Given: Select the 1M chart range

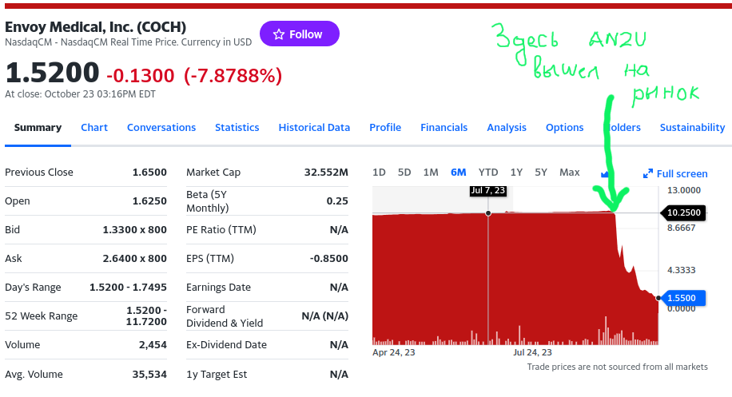Looking at the screenshot, I should pos(431,173).
